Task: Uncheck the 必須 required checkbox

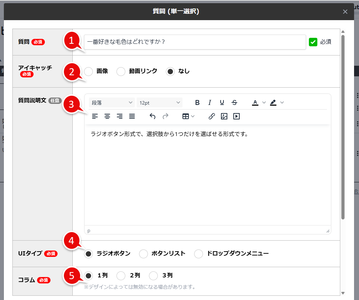Action: point(312,42)
